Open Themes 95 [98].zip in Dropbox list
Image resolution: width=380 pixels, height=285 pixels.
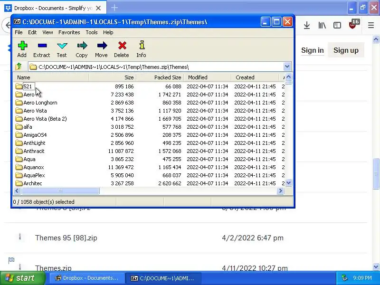pyautogui.click(x=66, y=238)
